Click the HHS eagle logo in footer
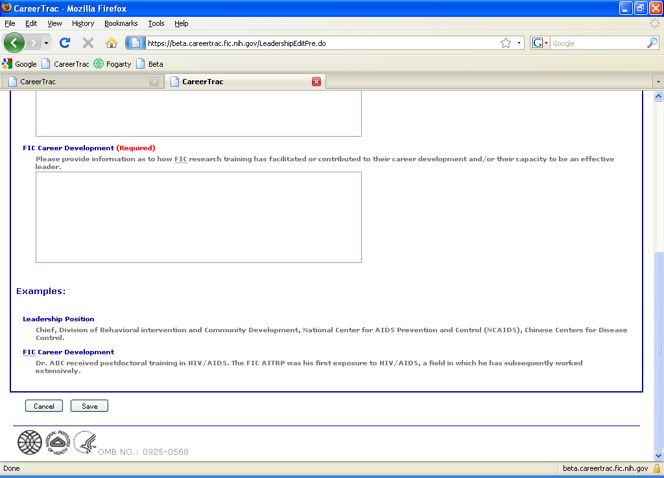Image resolution: width=664 pixels, height=478 pixels. [x=85, y=442]
